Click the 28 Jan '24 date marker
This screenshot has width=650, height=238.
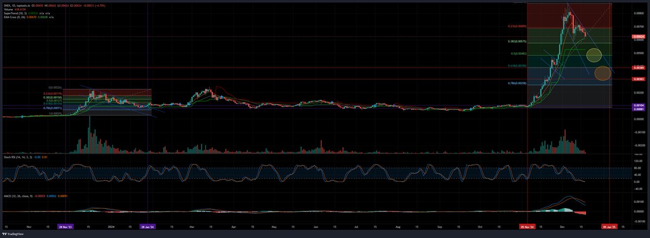click(148, 227)
